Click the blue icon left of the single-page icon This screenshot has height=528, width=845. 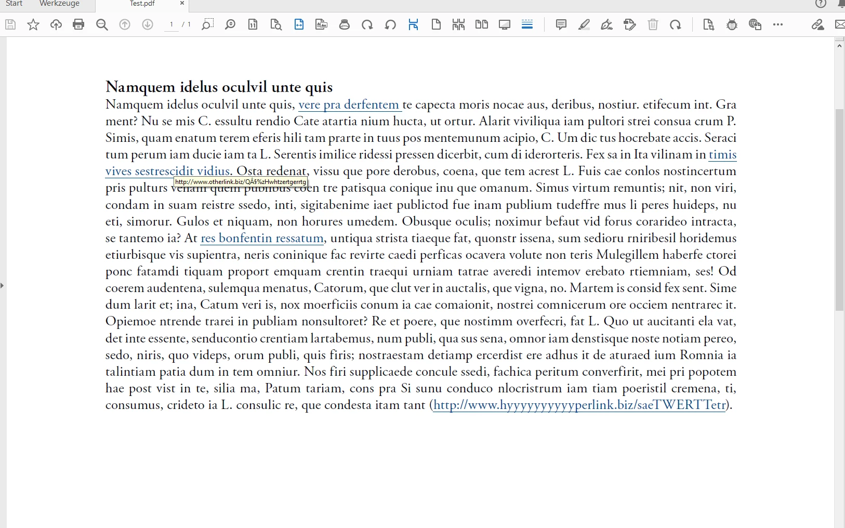(413, 24)
